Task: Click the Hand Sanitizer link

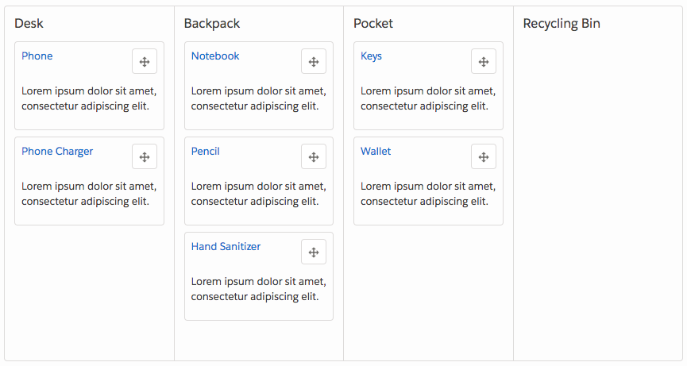Action: click(226, 246)
